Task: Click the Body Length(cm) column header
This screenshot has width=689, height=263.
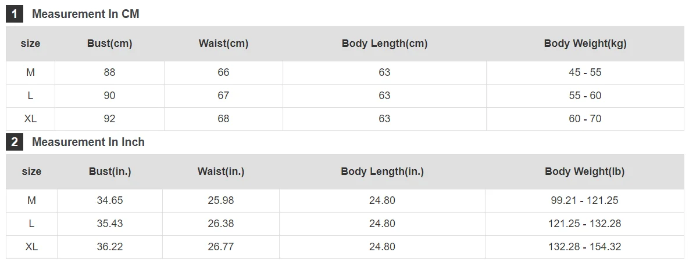Action: (x=384, y=43)
